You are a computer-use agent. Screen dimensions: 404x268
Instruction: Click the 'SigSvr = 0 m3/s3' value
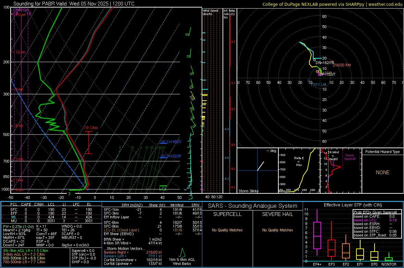coord(75,245)
